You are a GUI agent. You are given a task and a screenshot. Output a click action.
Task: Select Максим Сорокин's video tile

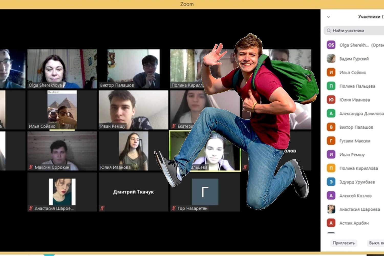click(62, 151)
